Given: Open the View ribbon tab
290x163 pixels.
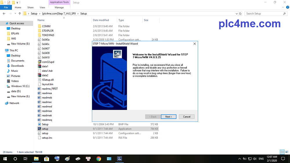Looking at the screenshot, I should pos(42,8).
